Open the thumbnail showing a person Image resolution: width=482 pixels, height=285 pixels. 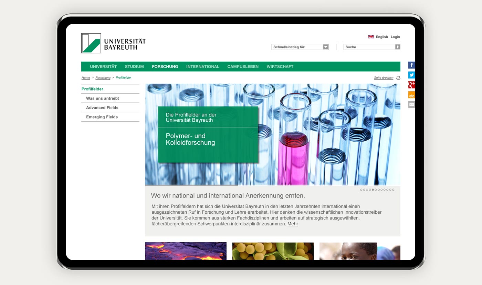360,251
